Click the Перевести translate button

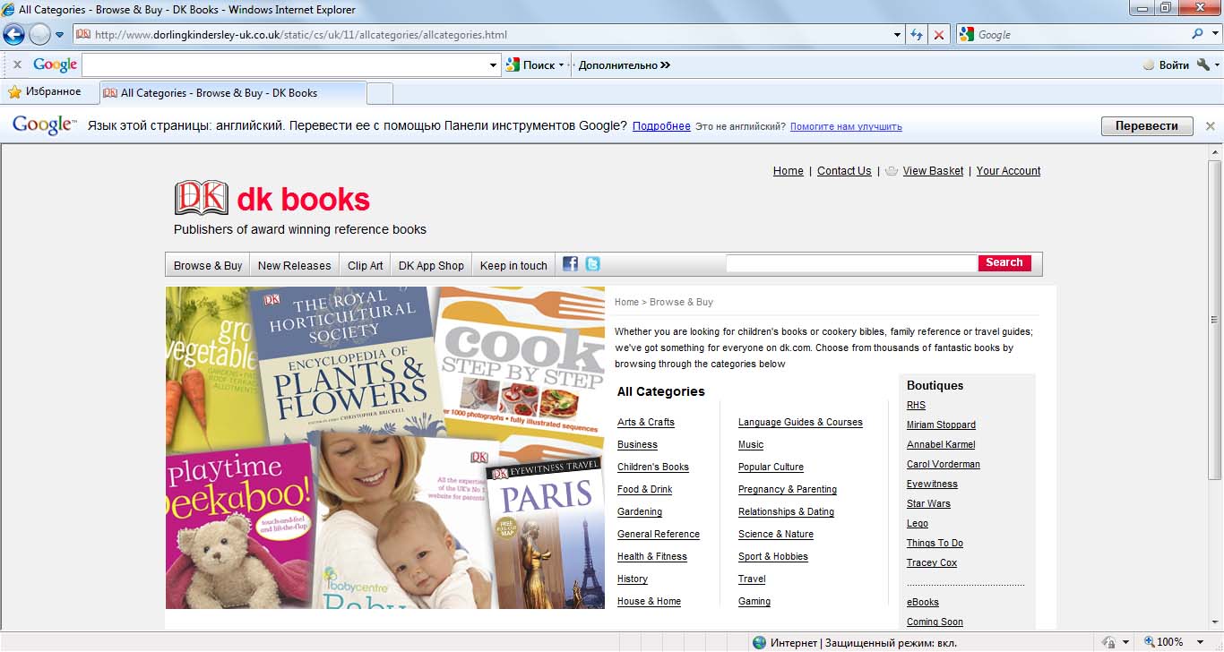tap(1147, 126)
